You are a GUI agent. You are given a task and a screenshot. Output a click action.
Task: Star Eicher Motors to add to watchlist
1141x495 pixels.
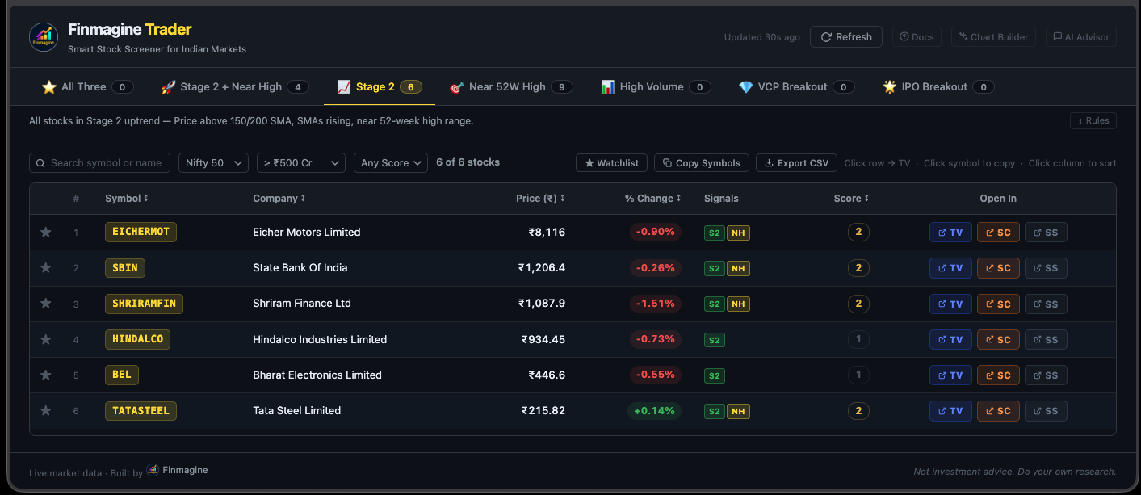point(46,233)
